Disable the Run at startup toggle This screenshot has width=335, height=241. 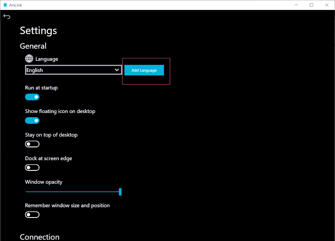click(x=32, y=97)
